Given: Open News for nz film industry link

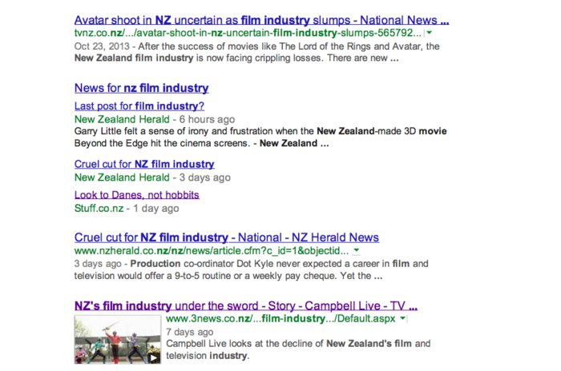Looking at the screenshot, I should 141,88.
